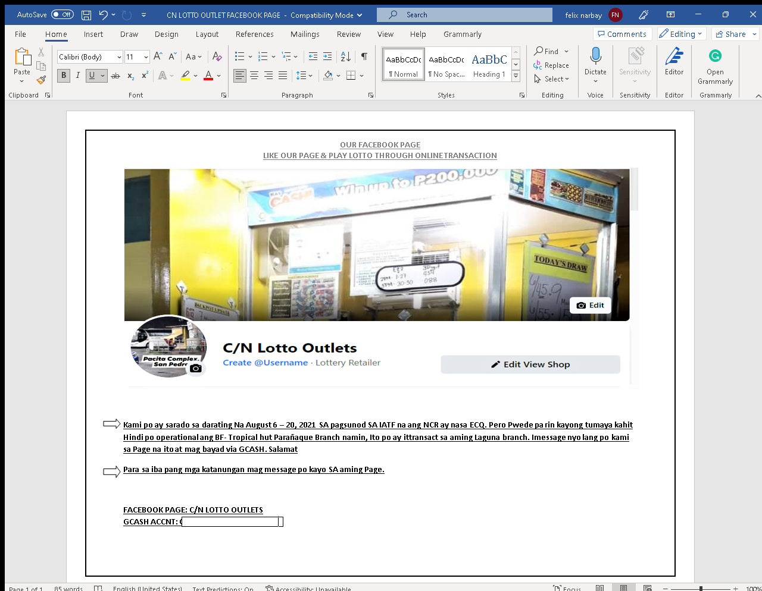Click Find in Editing group
Viewport: 762px width, 591px height.
click(x=546, y=51)
